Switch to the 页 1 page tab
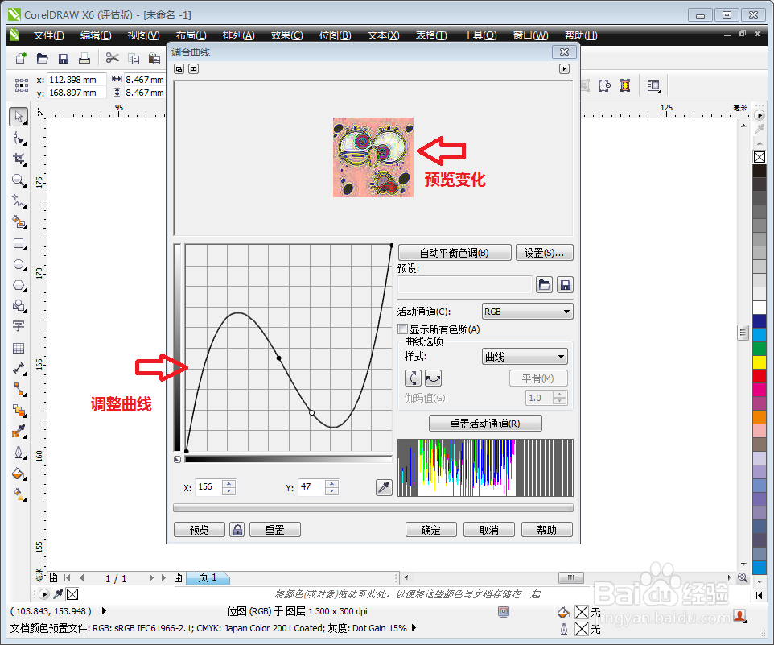 tap(208, 577)
